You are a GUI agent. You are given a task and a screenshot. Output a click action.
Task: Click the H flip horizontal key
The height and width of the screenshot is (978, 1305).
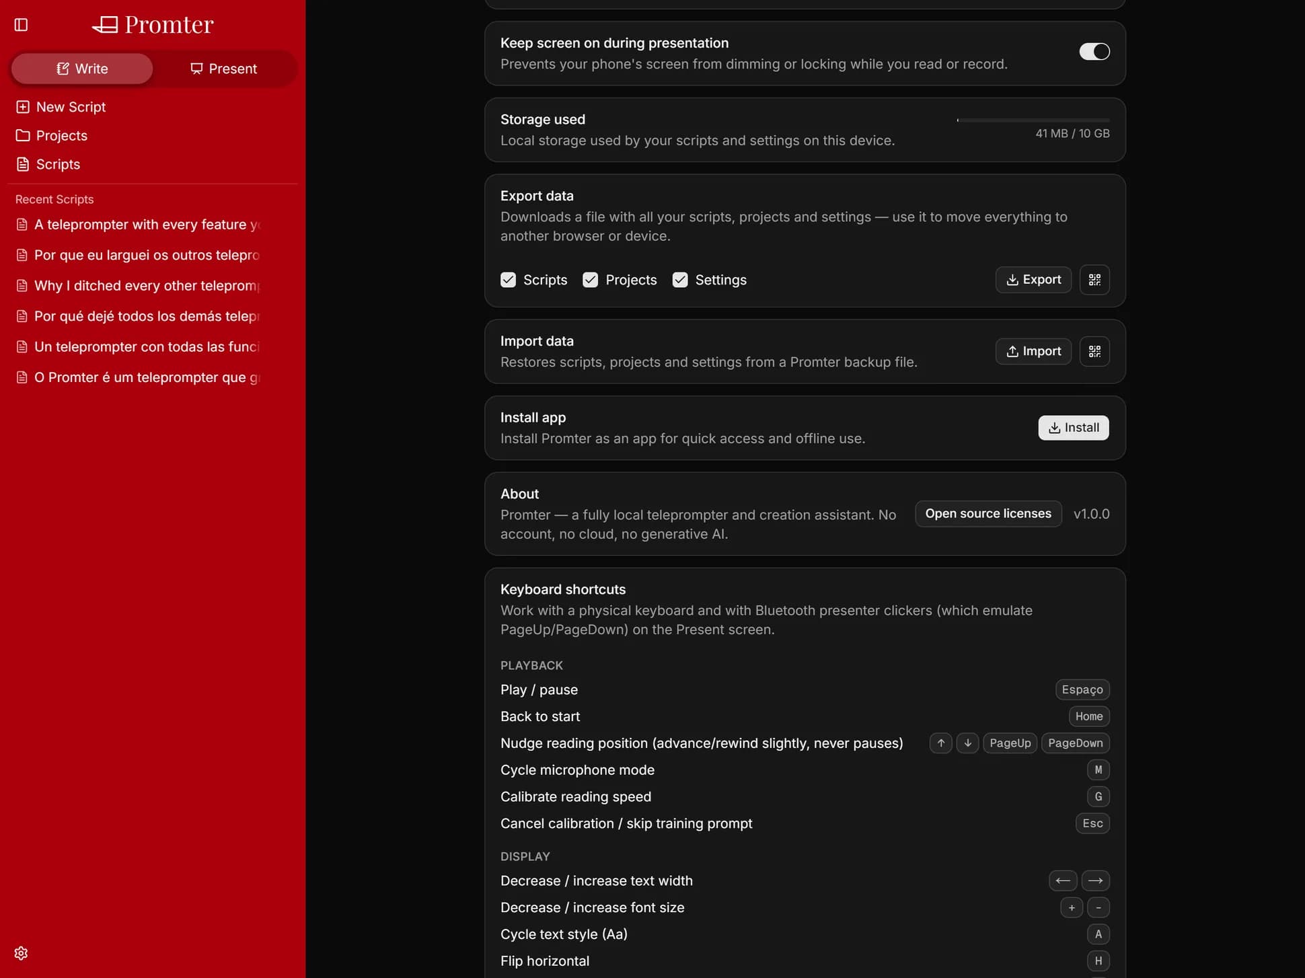[x=1098, y=961]
